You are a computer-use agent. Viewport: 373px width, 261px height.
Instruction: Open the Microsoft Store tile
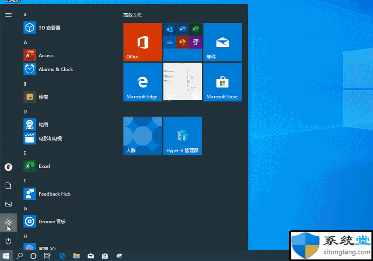[x=223, y=82]
